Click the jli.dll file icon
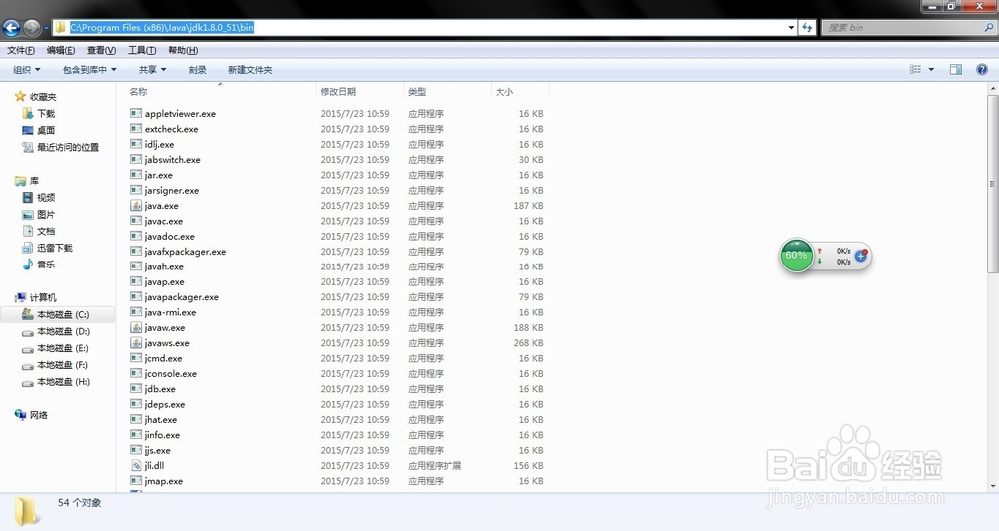The image size is (999, 531). [136, 465]
